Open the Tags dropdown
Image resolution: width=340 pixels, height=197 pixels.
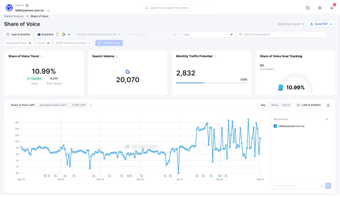pos(207,34)
